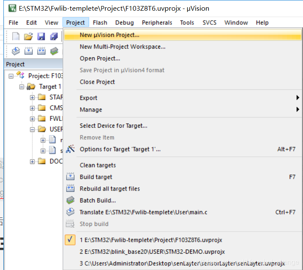Click the project icon beside Project: F103
Viewport: 303px width, 270px height.
click(20, 75)
